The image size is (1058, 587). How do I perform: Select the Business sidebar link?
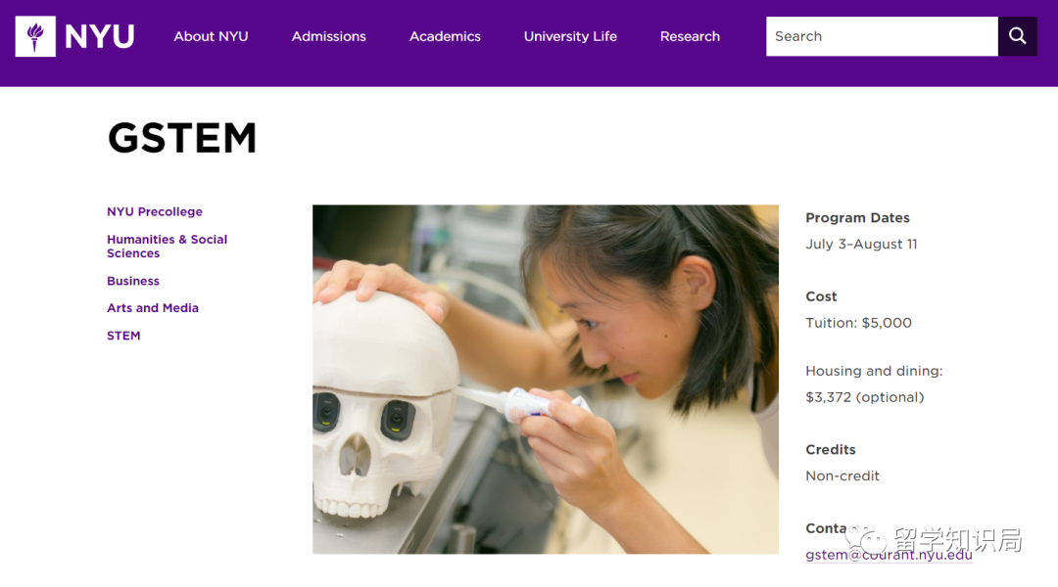tap(133, 281)
